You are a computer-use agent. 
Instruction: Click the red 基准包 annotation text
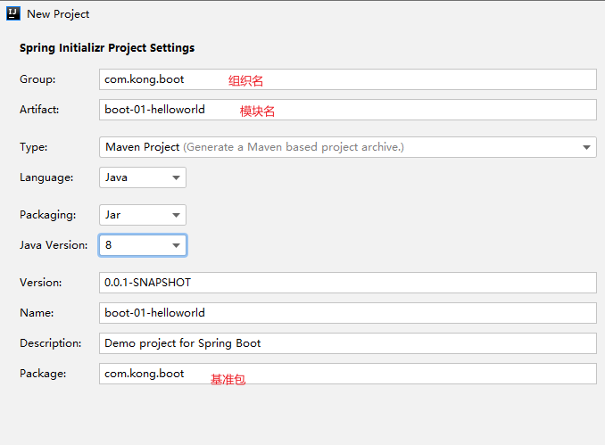(228, 379)
